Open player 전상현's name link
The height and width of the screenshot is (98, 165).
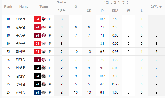pyautogui.click(x=21, y=19)
